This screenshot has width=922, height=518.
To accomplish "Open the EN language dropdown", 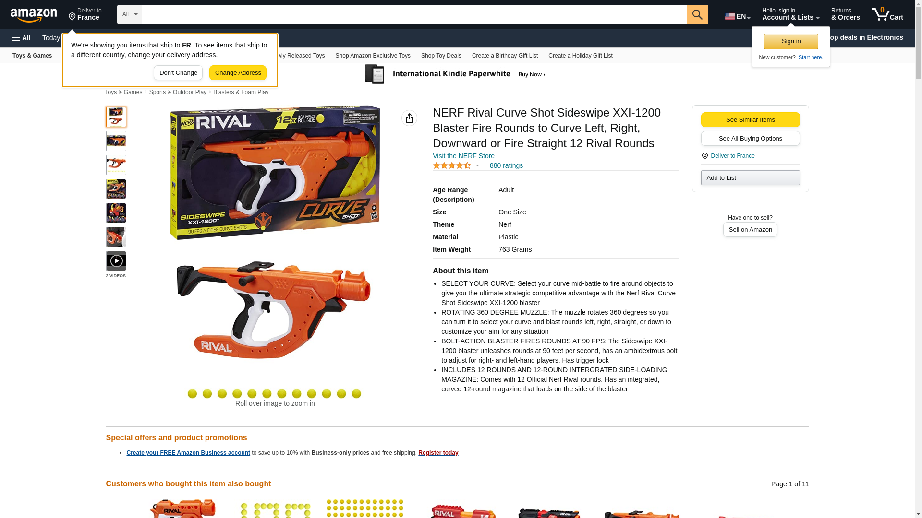I will (x=738, y=16).
